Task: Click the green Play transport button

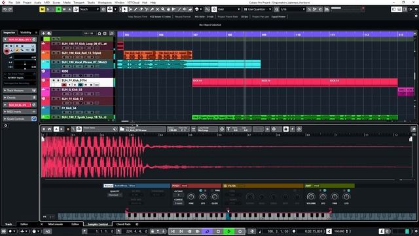Action: [x=229, y=231]
